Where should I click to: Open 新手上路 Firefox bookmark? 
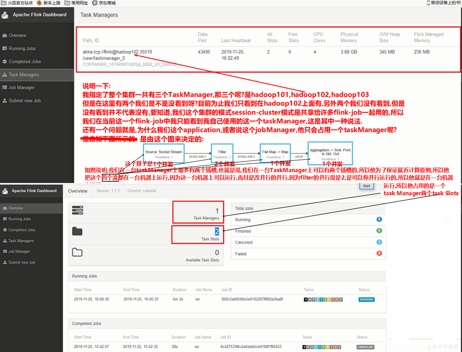point(49,3)
